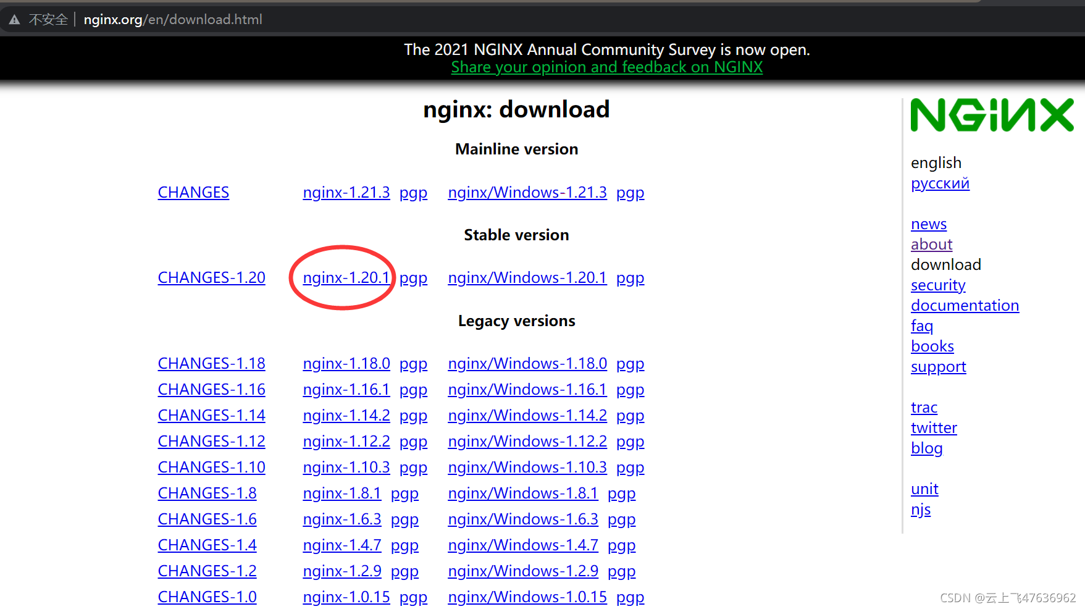Download nginx-1.21.3 source
This screenshot has width=1085, height=609.
pos(346,193)
